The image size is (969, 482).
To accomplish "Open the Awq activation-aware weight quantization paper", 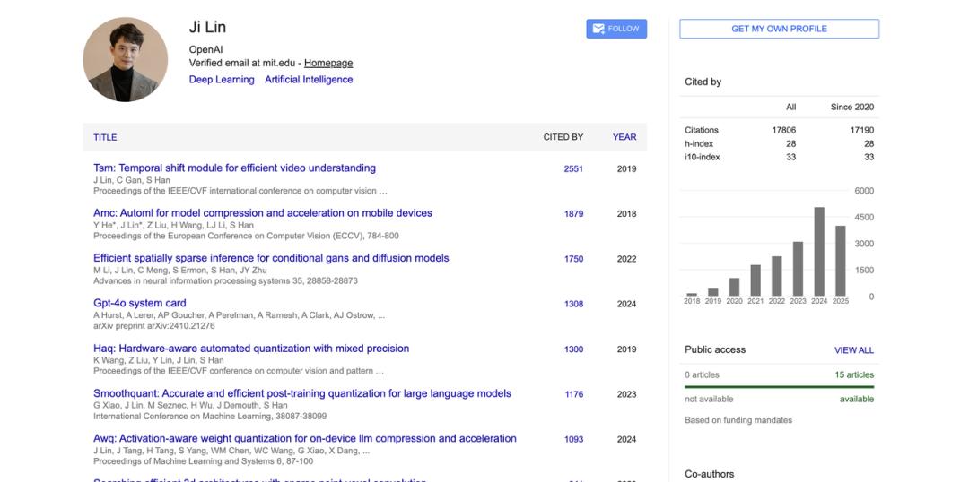I will pyautogui.click(x=305, y=438).
